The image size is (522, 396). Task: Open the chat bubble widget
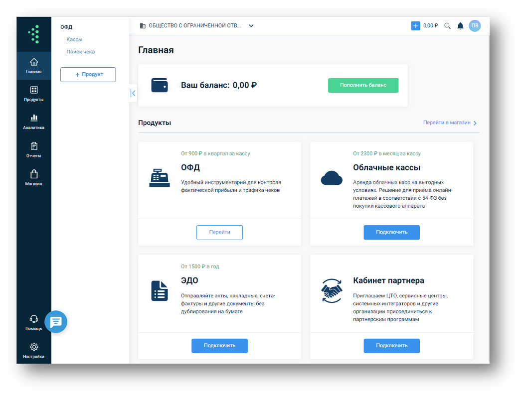tap(56, 321)
